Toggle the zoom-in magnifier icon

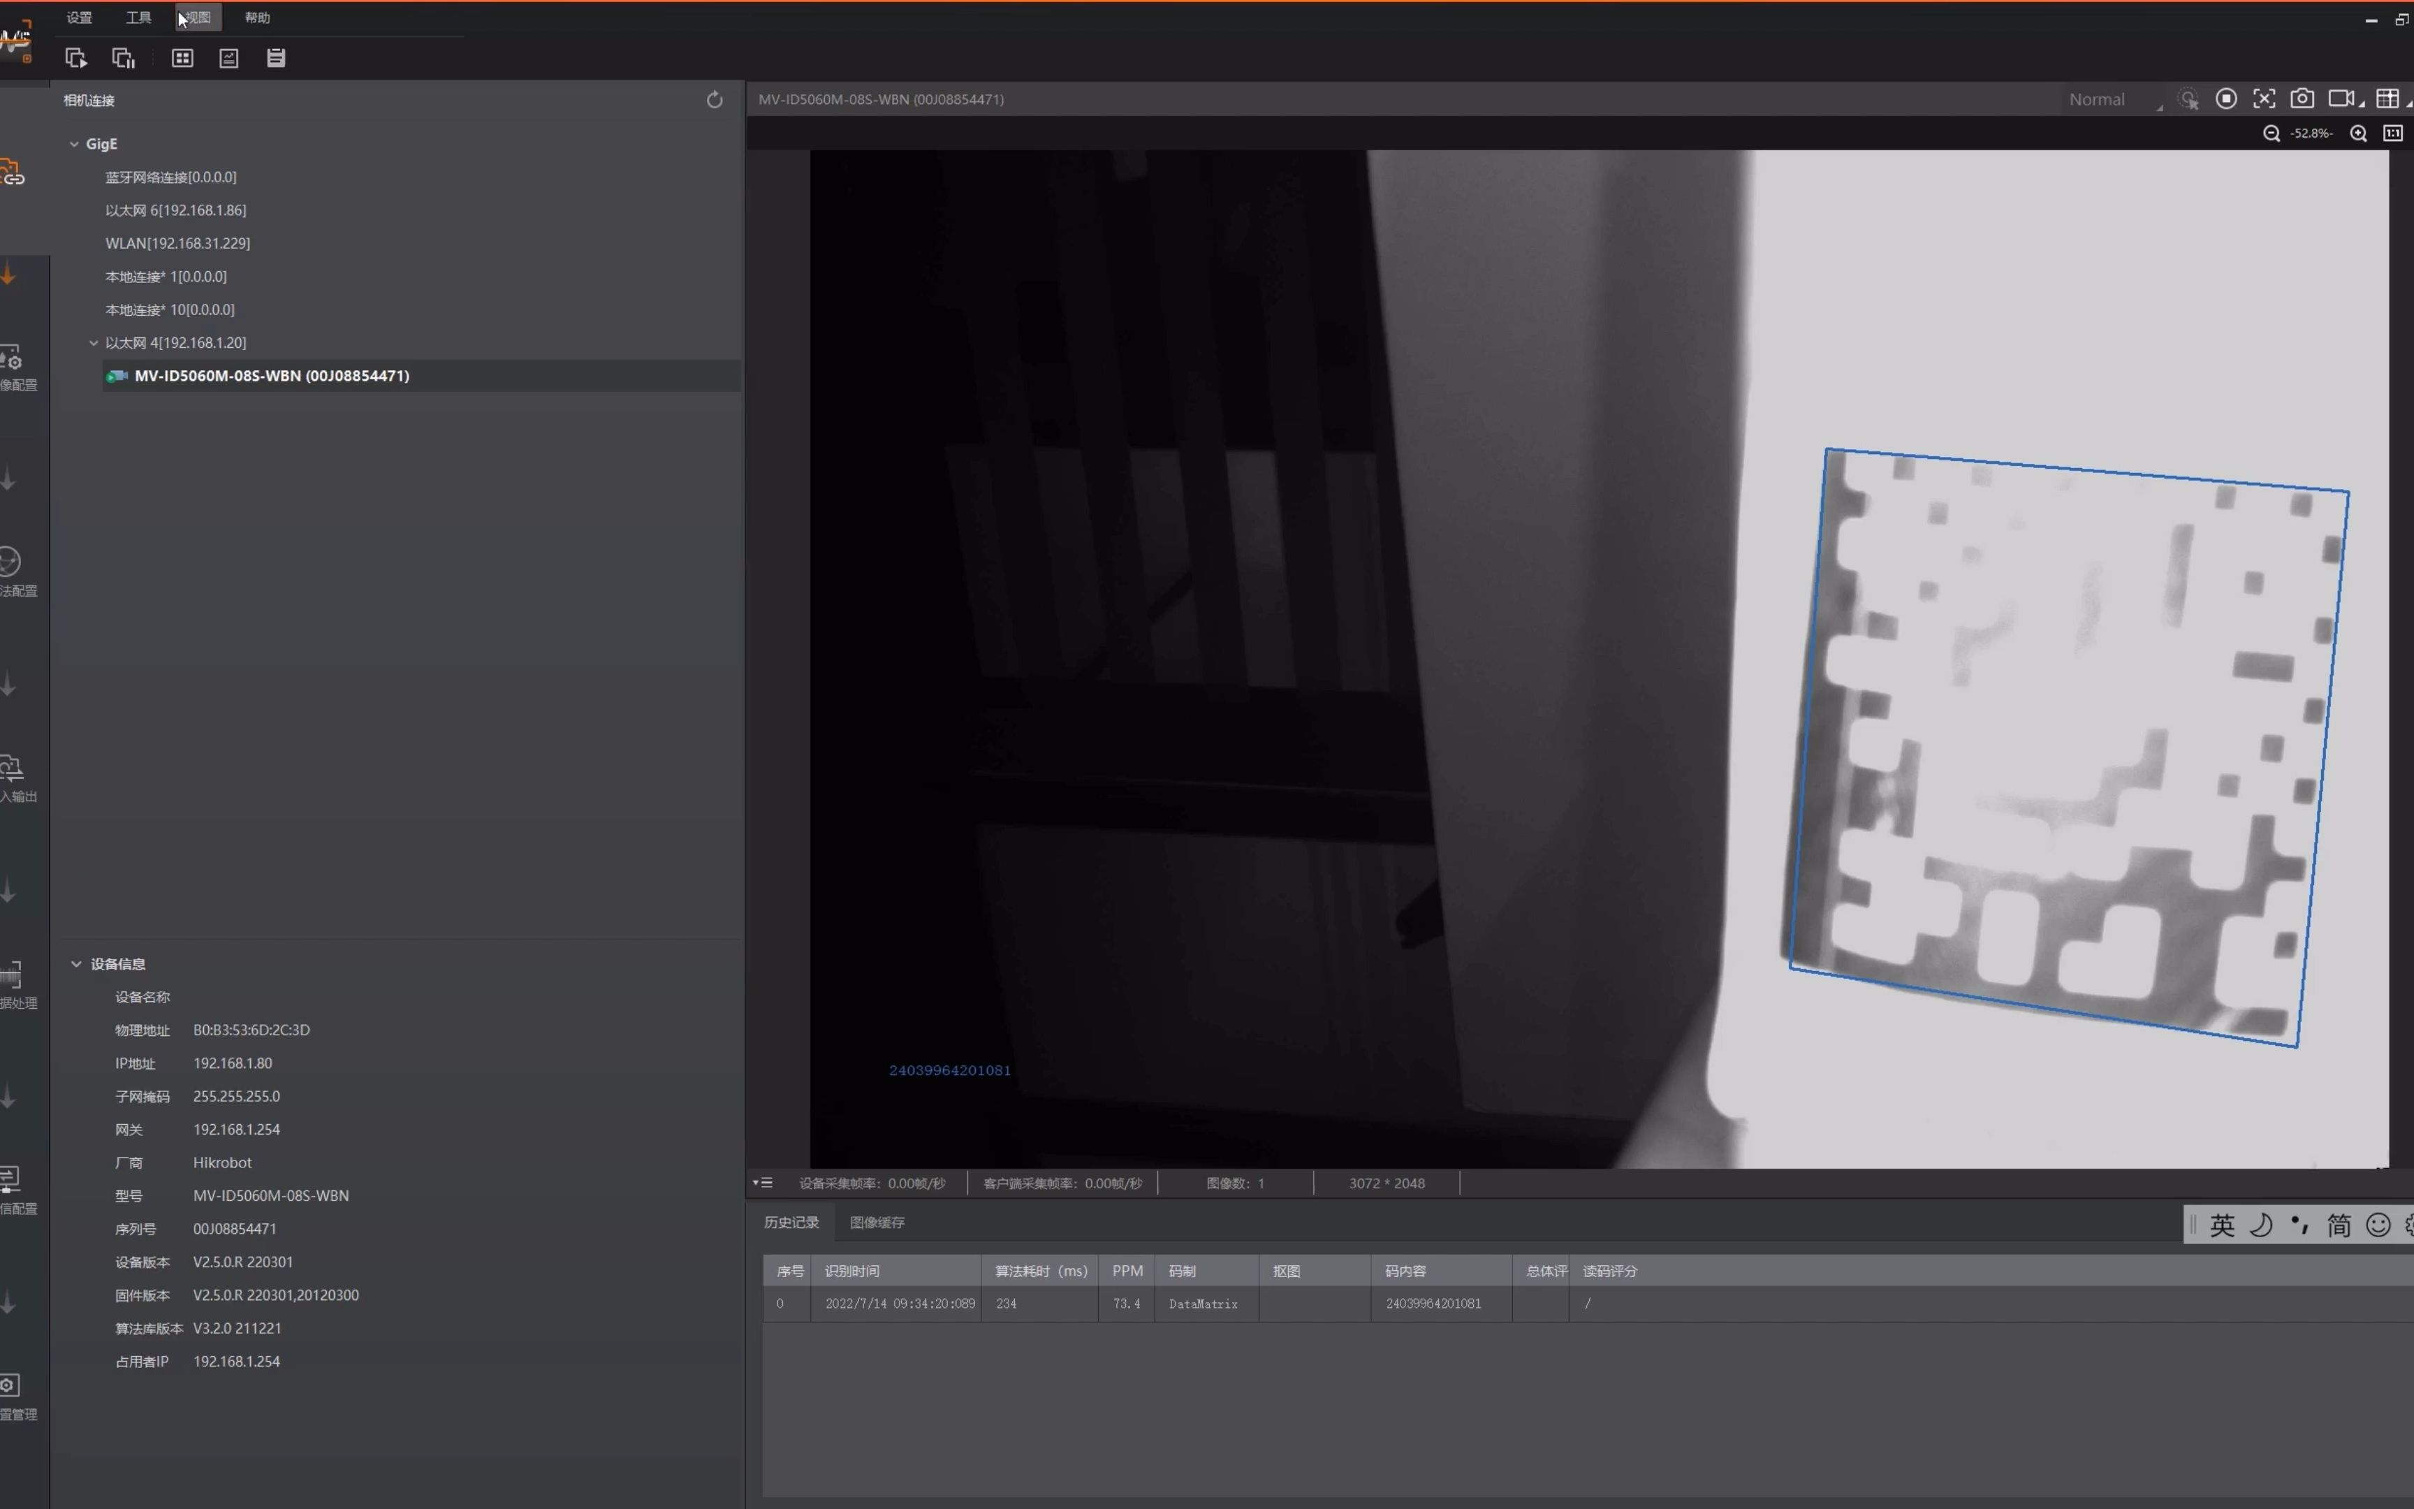pyautogui.click(x=2353, y=134)
